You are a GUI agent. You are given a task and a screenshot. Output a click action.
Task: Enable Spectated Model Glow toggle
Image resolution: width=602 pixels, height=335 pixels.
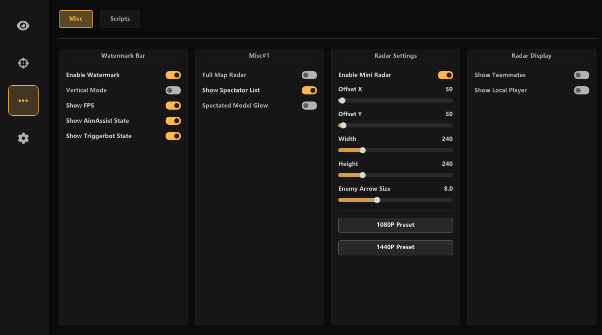pos(309,106)
